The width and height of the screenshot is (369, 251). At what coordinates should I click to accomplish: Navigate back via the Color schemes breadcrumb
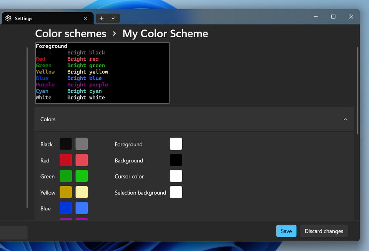click(70, 33)
